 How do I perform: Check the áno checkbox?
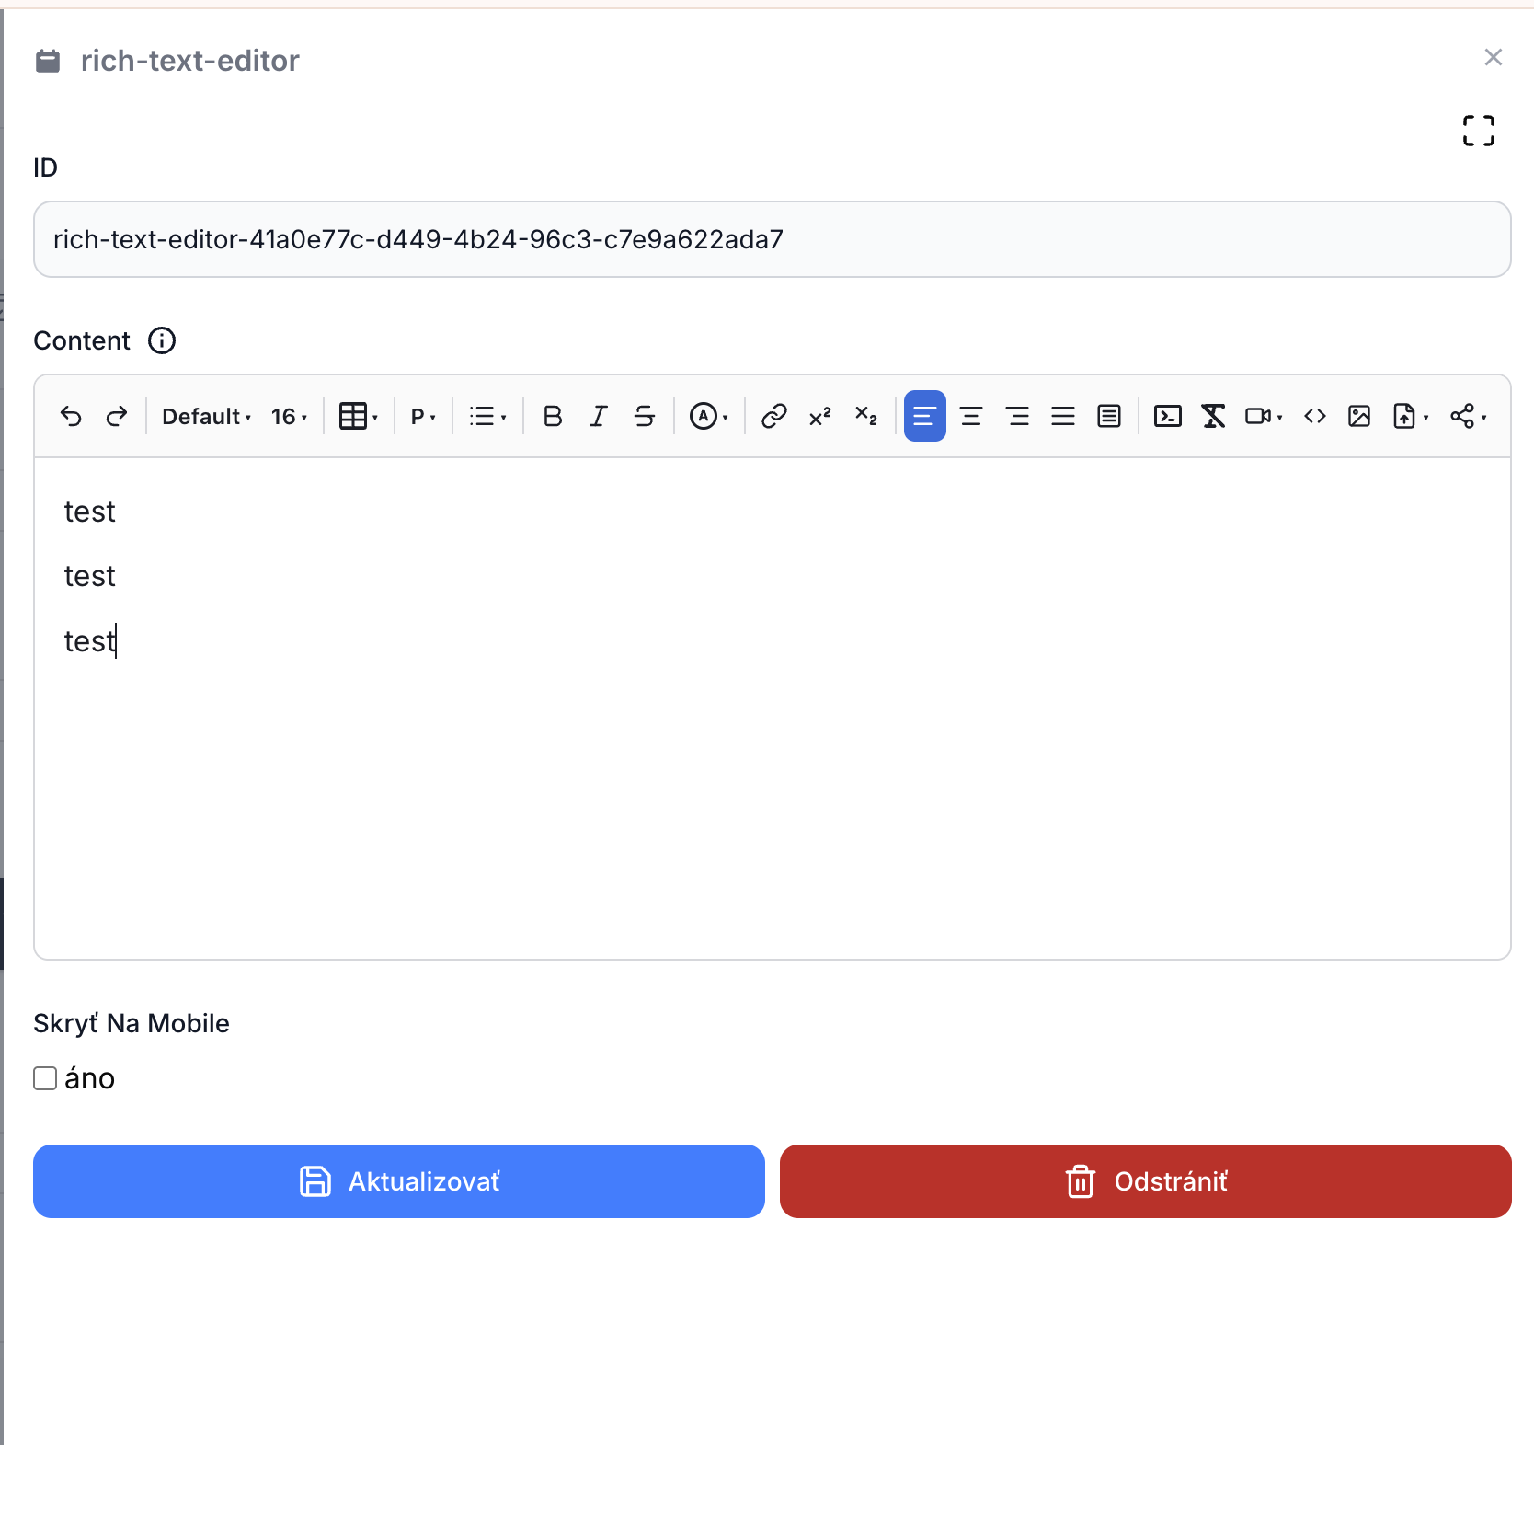45,1078
